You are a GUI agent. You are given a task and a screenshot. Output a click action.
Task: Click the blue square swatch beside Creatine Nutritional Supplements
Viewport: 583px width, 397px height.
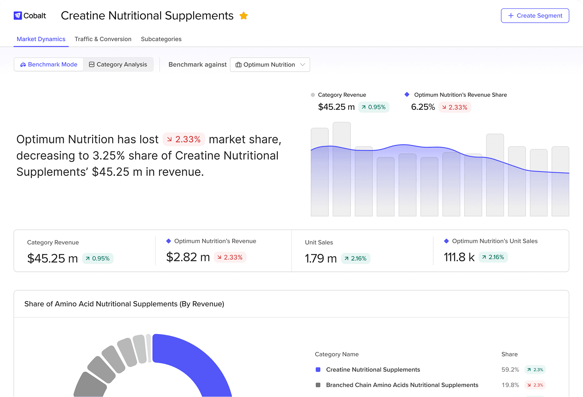318,370
